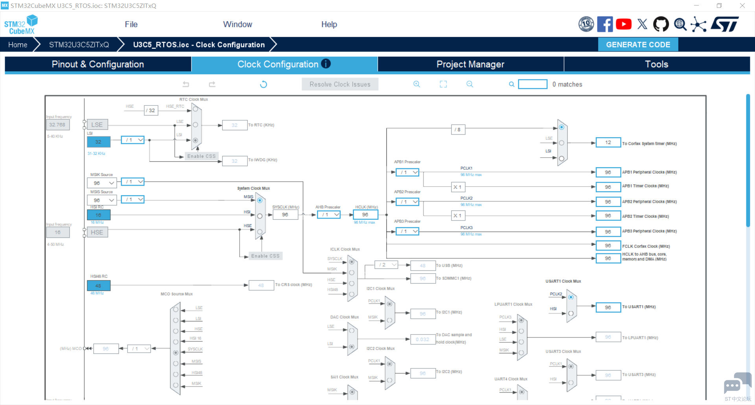This screenshot has height=405, width=755.
Task: Click the redo arrow icon
Action: pyautogui.click(x=212, y=84)
